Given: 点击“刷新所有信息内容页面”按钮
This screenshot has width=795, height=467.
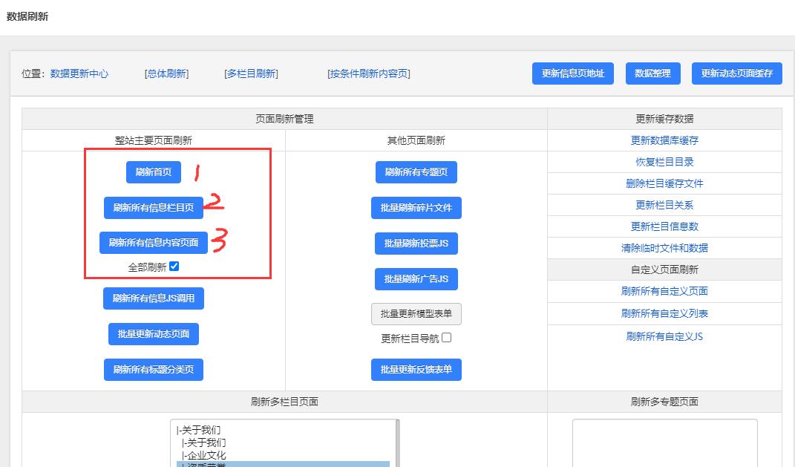Looking at the screenshot, I should pos(154,243).
